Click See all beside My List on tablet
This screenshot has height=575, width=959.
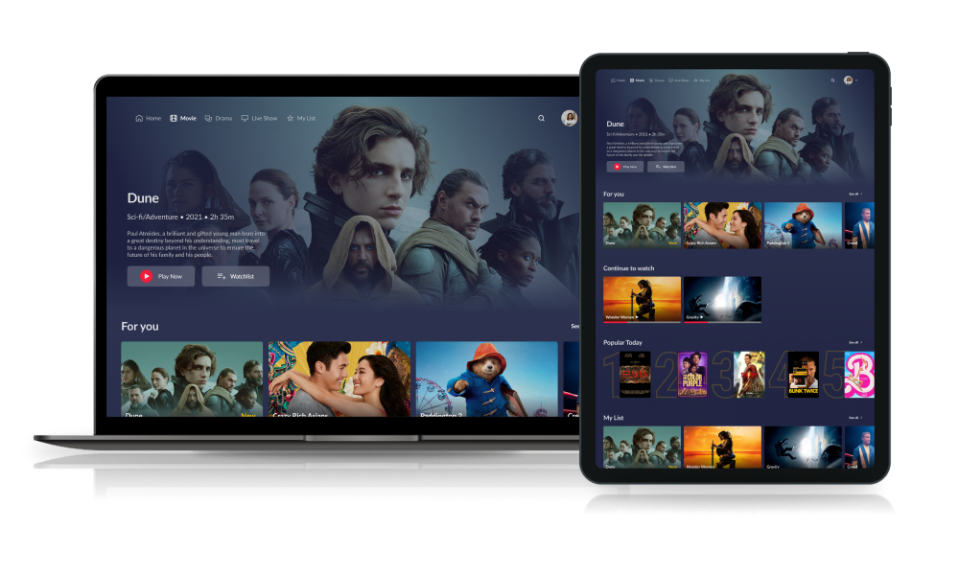(855, 417)
